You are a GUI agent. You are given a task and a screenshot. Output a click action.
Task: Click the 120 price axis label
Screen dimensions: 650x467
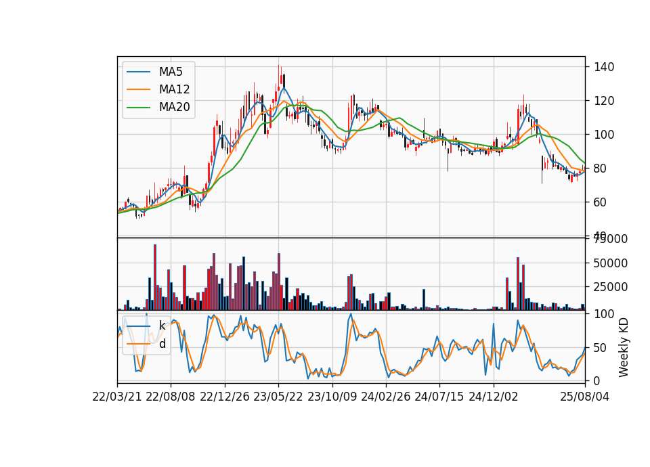click(604, 101)
